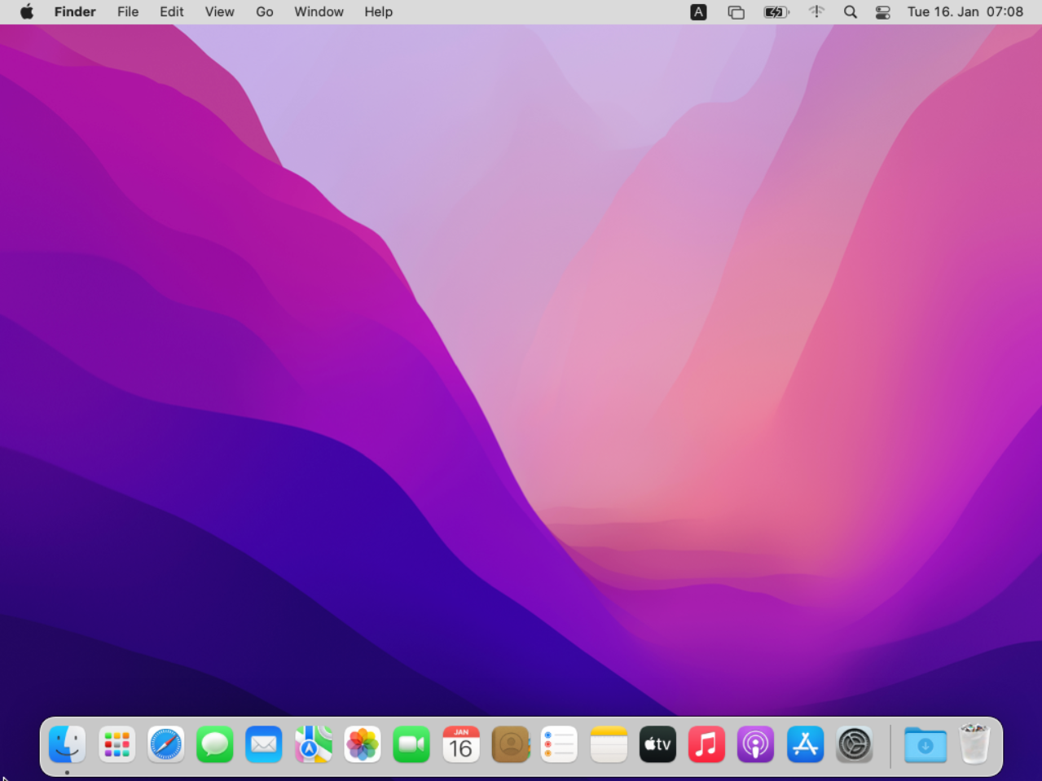Open Safari from the Dock
Screen dimensions: 1042x781
165,744
